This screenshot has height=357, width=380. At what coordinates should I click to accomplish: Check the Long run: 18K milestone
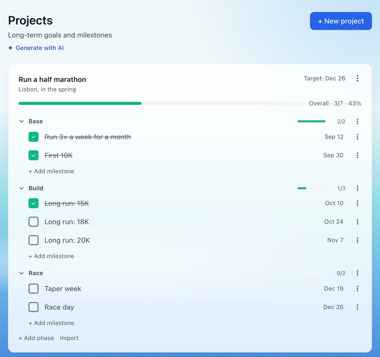pos(33,222)
